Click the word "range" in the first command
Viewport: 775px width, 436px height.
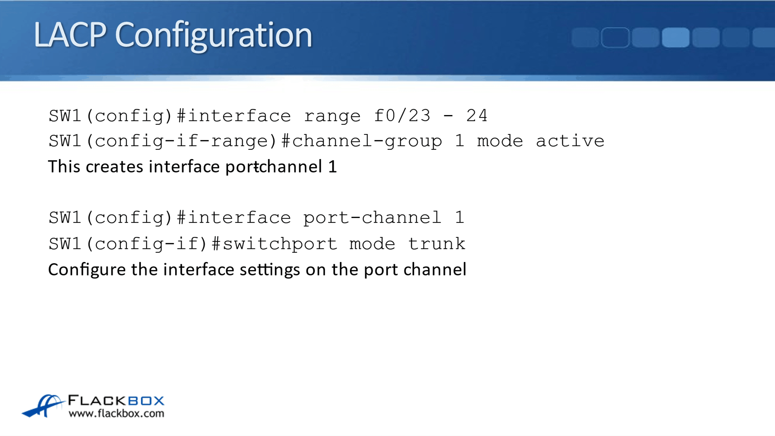[x=332, y=116]
